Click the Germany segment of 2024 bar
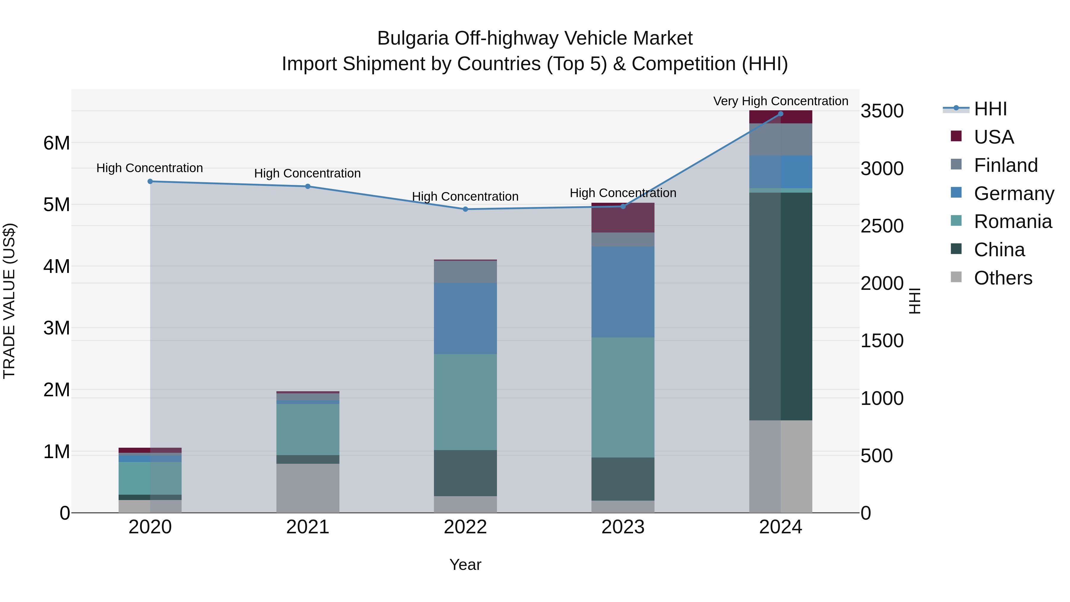 tap(781, 172)
